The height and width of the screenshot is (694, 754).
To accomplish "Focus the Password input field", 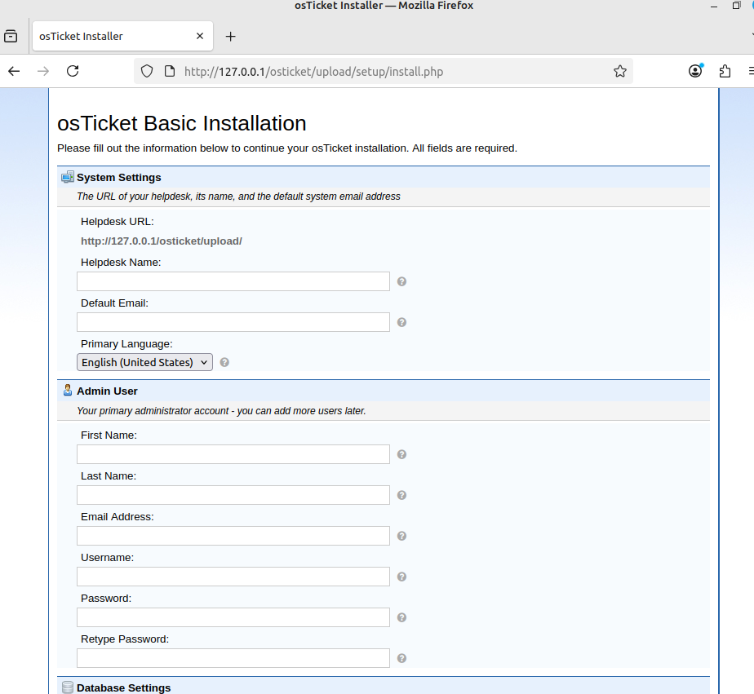I will (233, 618).
